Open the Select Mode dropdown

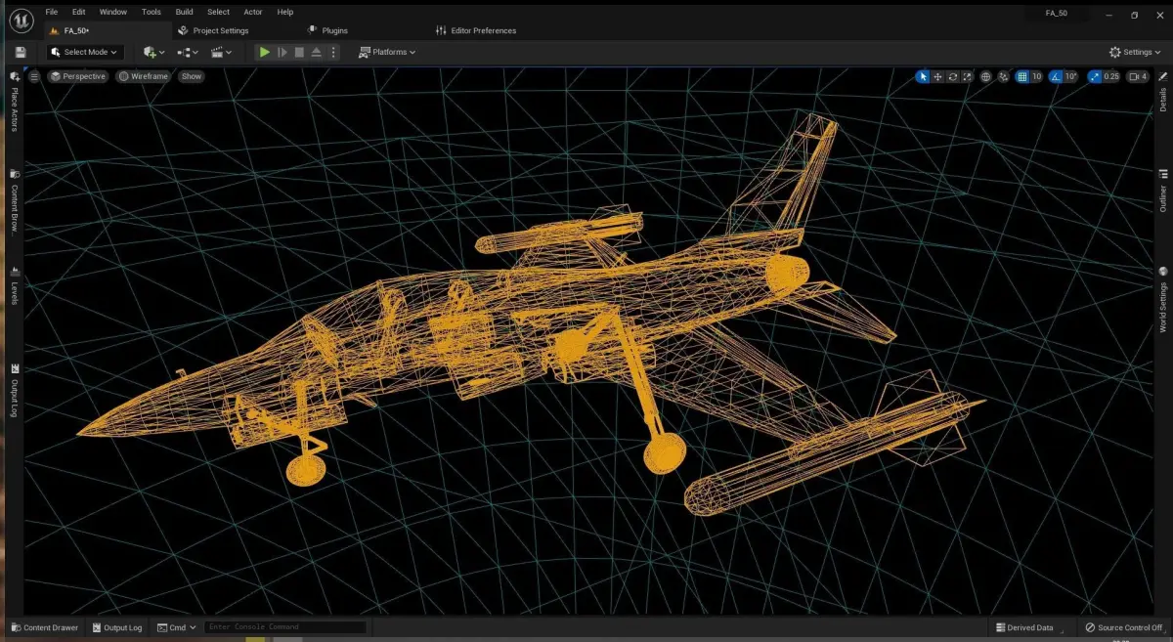pyautogui.click(x=84, y=52)
